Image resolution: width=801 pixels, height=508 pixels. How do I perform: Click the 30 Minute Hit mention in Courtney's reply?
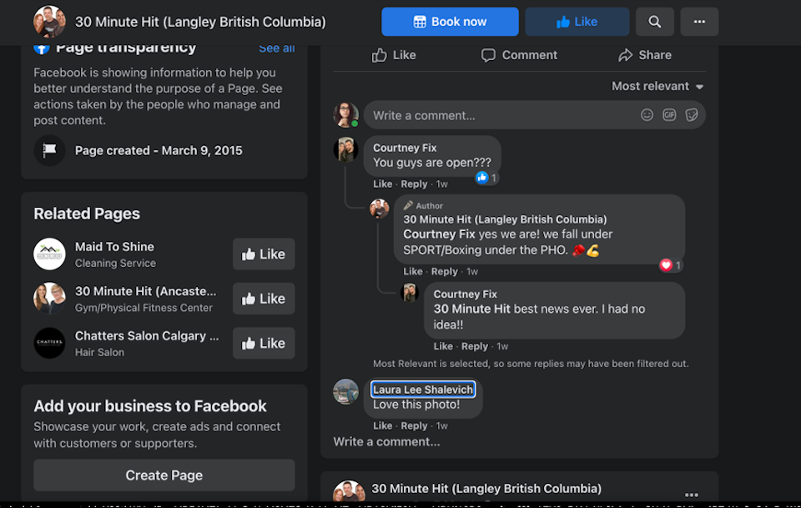472,309
